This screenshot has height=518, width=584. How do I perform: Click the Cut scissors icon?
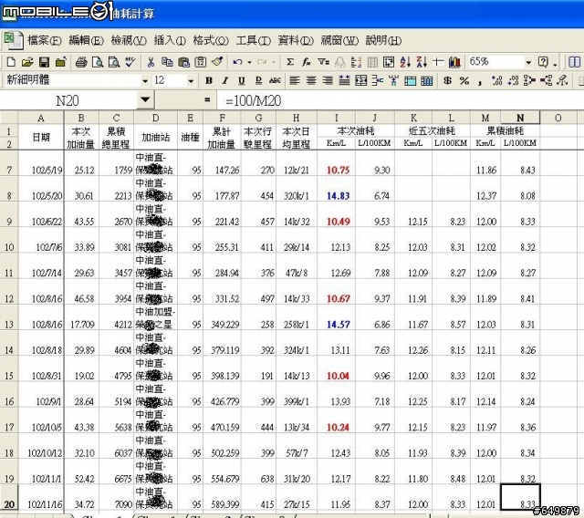tap(151, 62)
